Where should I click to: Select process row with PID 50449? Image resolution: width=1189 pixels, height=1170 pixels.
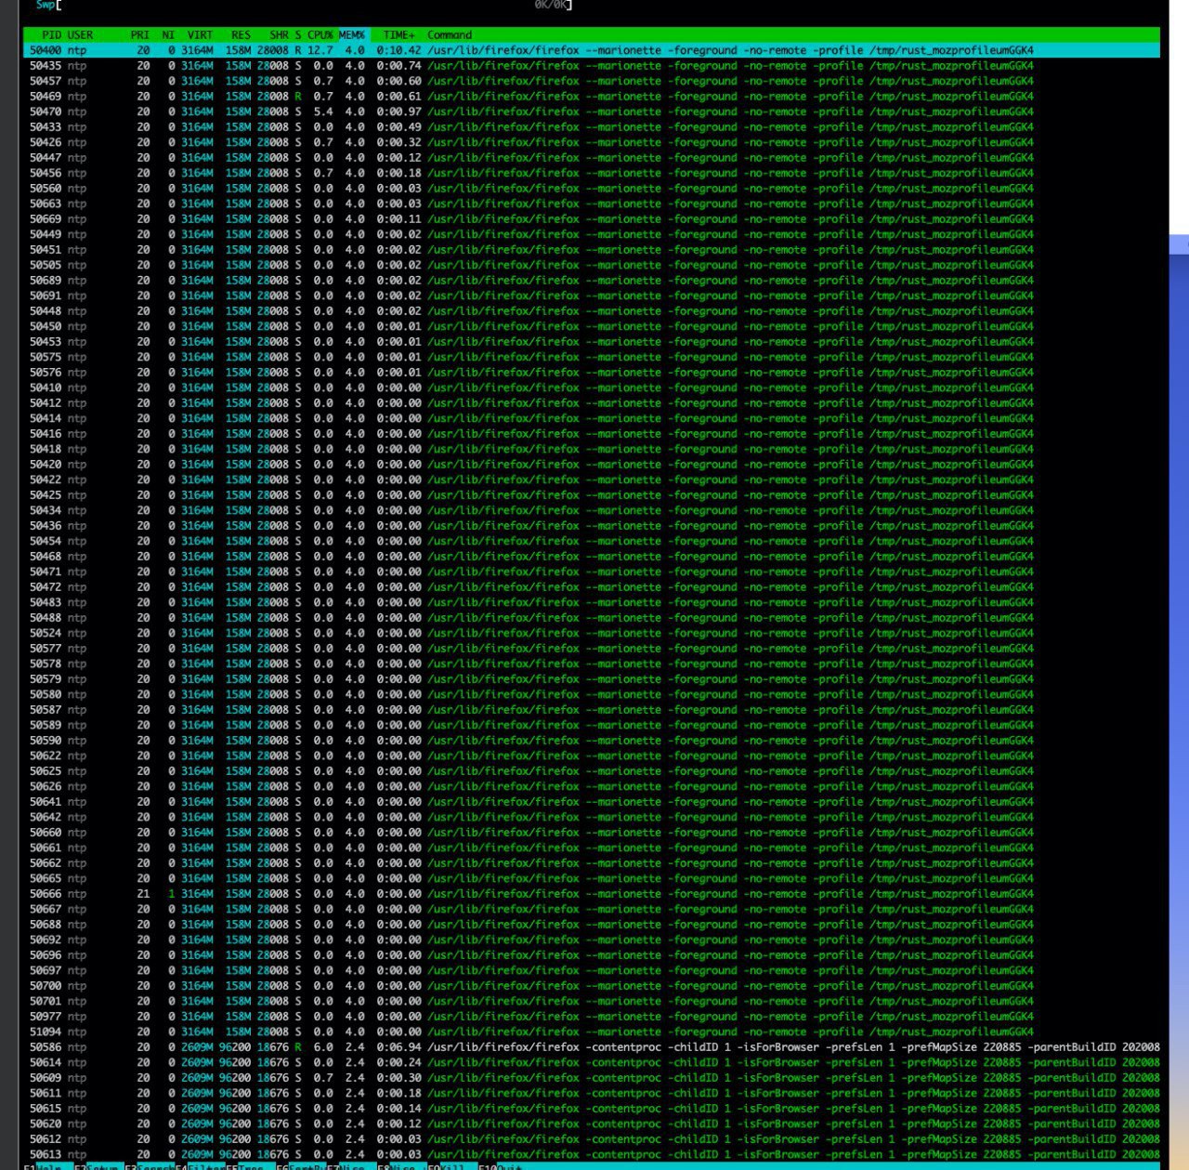pos(592,234)
